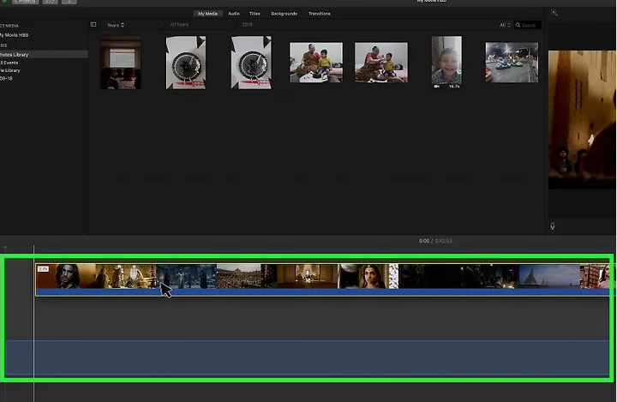Open the Backgrounds tab
Viewport: 617px width, 402px height.
pyautogui.click(x=285, y=14)
